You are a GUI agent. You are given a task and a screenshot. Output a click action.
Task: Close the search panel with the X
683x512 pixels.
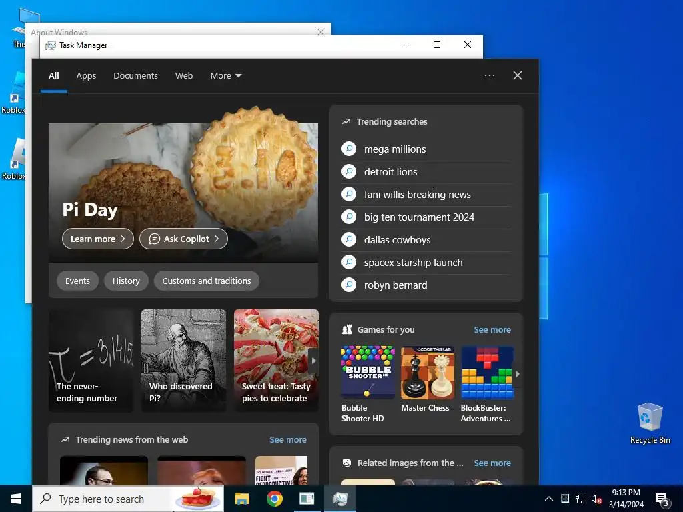click(518, 75)
